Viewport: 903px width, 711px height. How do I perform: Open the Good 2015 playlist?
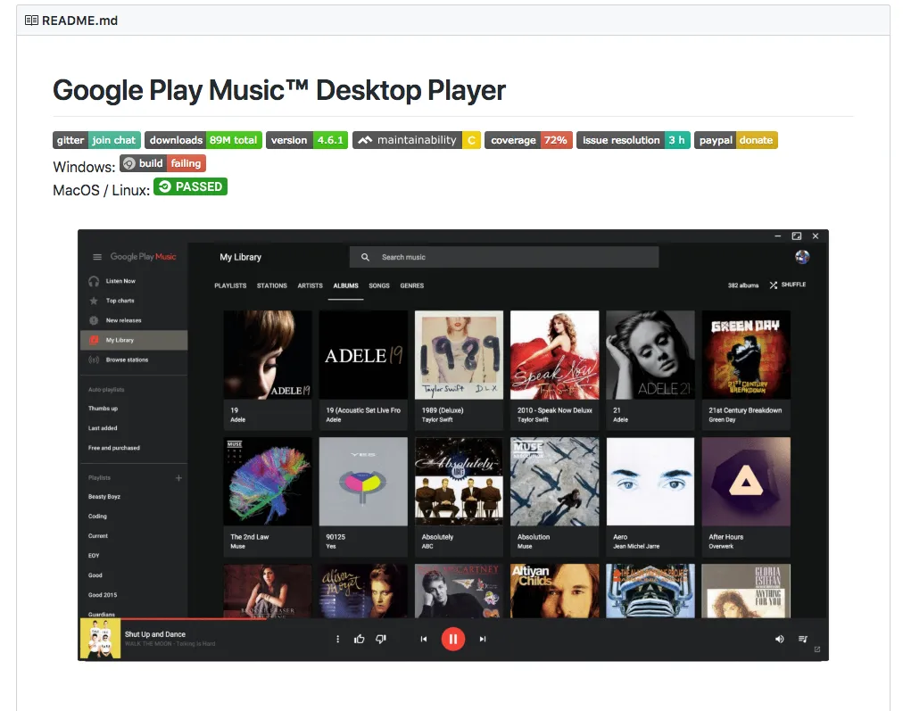click(103, 595)
